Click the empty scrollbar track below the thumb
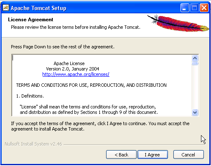 click(x=195, y=87)
